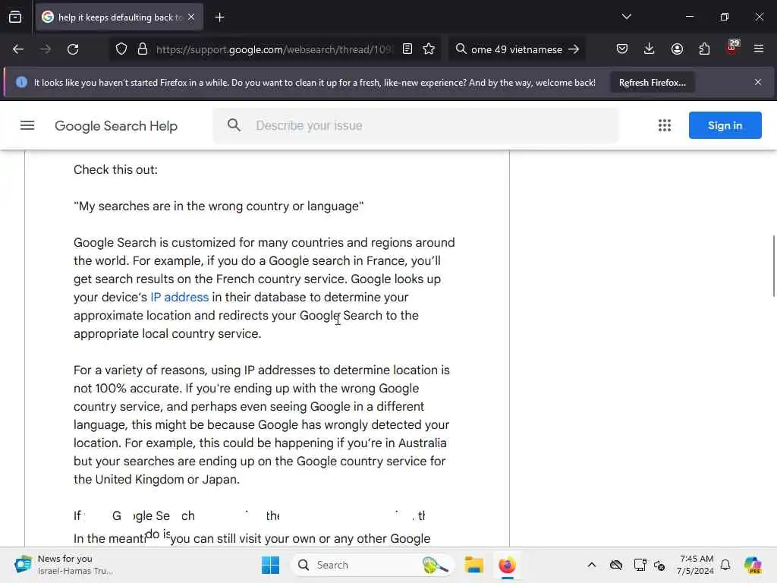Viewport: 777px width, 583px height.
Task: Click the 'Describe your issue' search field
Action: pyautogui.click(x=417, y=126)
